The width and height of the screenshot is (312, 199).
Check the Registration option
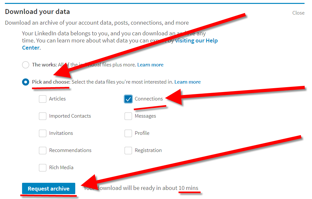[128, 150]
